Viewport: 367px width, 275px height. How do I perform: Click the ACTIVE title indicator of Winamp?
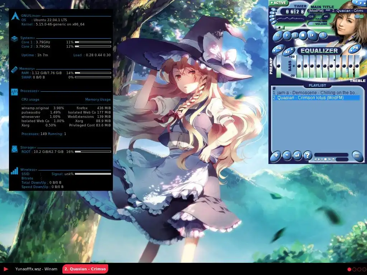(278, 3)
